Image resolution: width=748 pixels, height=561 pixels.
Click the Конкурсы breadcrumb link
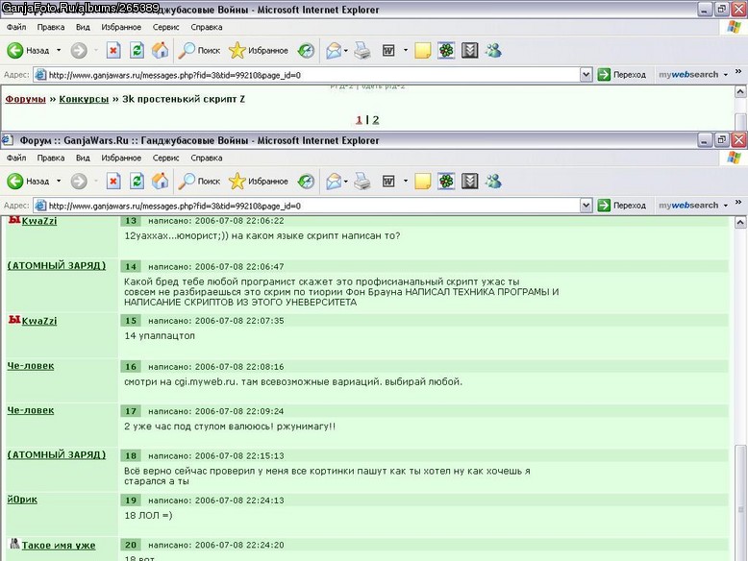coord(84,99)
